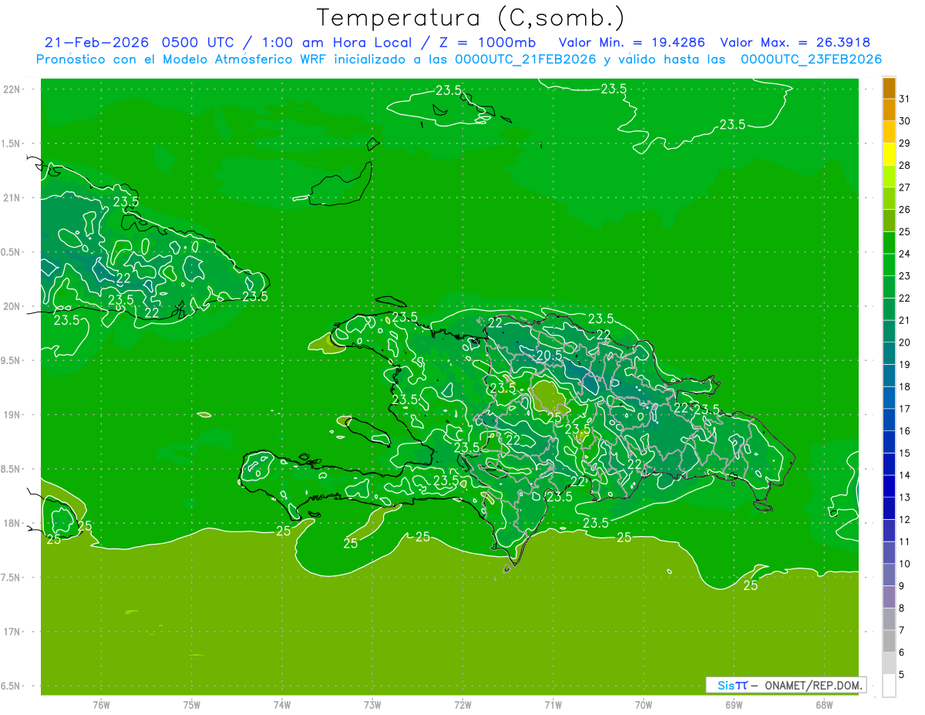This screenshot has width=925, height=715.
Task: Click "1:00 am Hora Local" text
Action: point(340,42)
